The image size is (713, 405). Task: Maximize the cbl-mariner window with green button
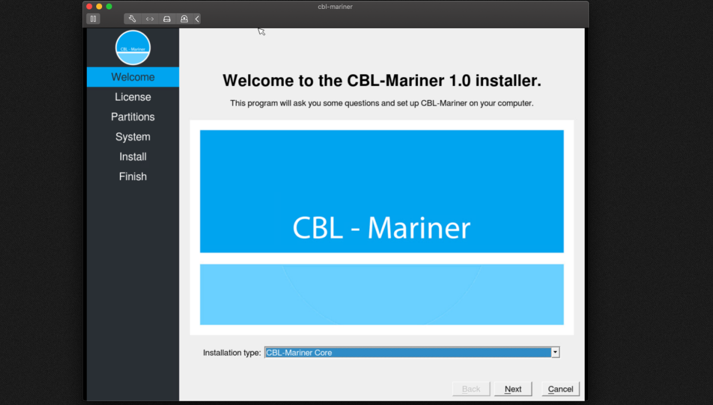point(109,7)
